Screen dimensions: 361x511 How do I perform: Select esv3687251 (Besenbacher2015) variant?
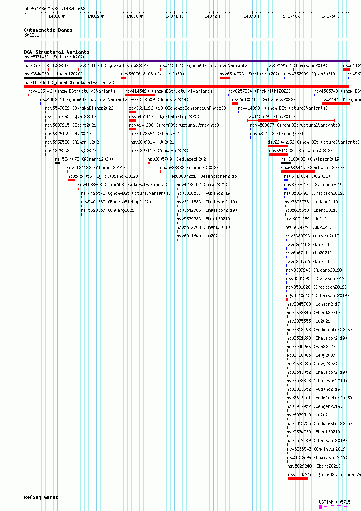coord(205,176)
